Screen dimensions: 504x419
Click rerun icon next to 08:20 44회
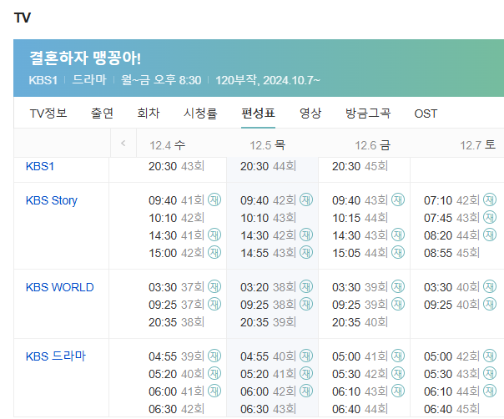click(490, 235)
